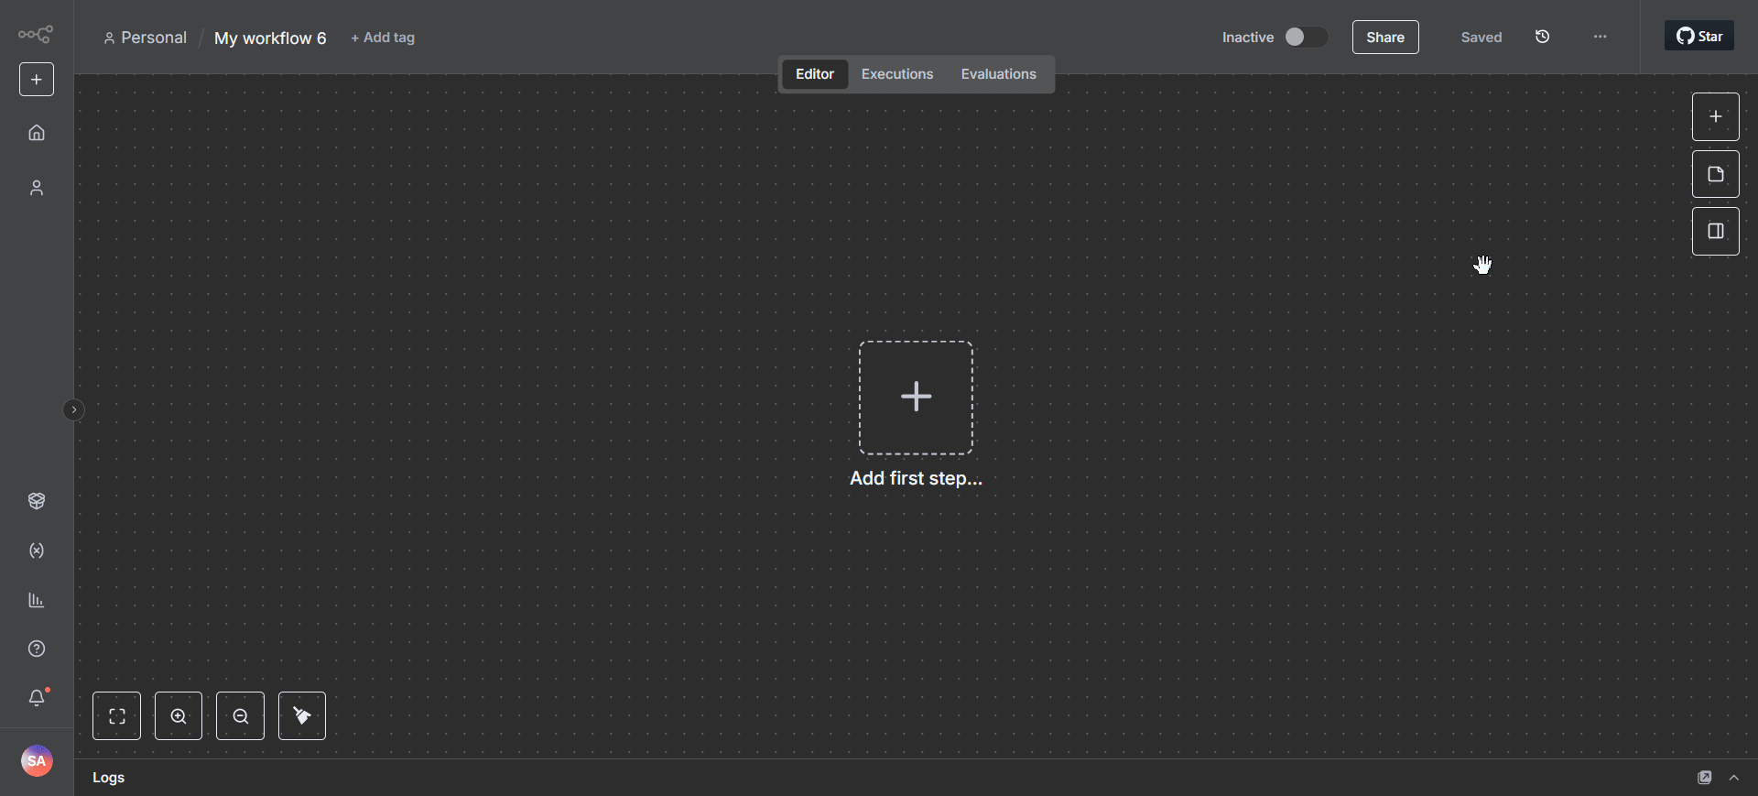
Task: Open the help question mark icon
Action: (37, 649)
